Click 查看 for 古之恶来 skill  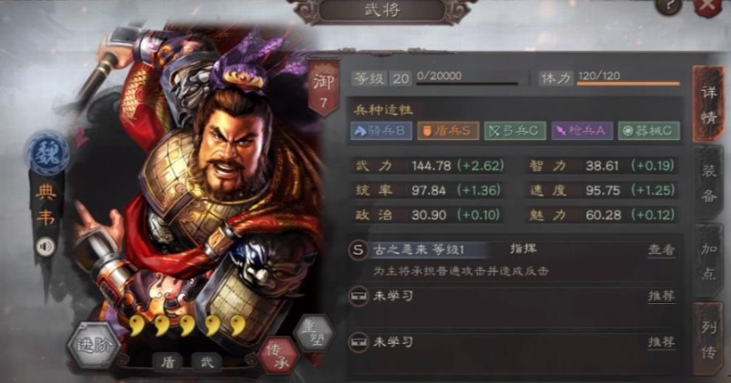pyautogui.click(x=661, y=250)
